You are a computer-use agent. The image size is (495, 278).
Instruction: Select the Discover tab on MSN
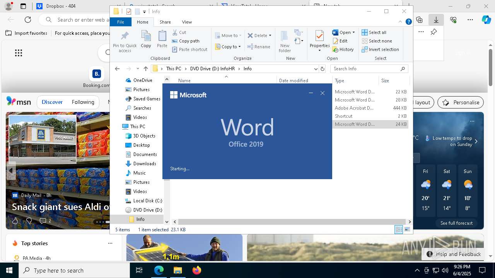52,102
